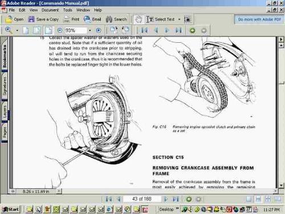Click the Do more with Adobe PDF button
Image resolution: width=285 pixels, height=214 pixels.
[259, 19]
